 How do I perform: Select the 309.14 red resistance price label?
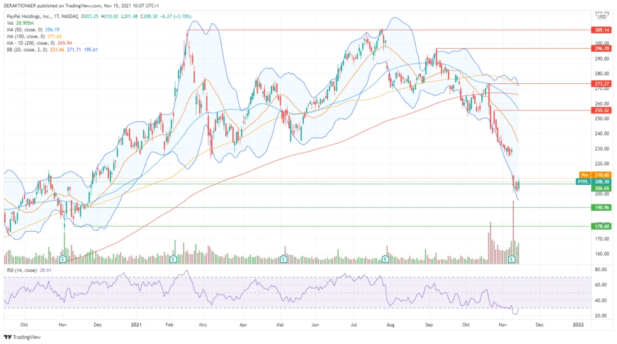pos(602,30)
